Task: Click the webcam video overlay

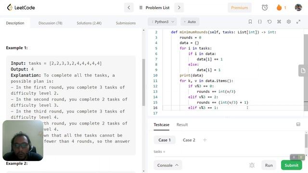Action: click(23, 140)
